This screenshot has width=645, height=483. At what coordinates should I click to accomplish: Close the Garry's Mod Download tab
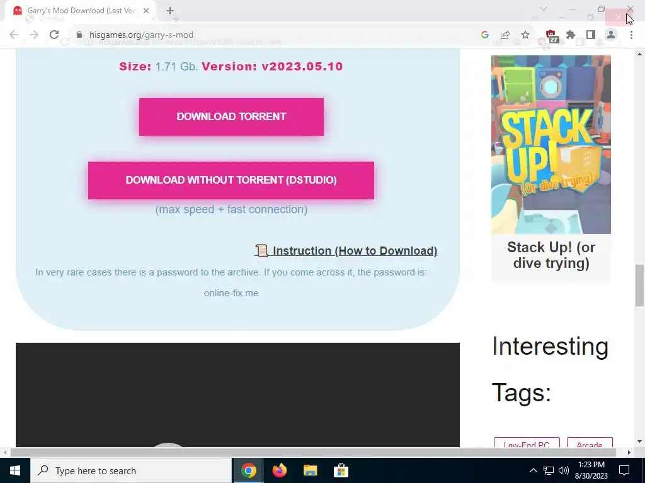click(146, 11)
